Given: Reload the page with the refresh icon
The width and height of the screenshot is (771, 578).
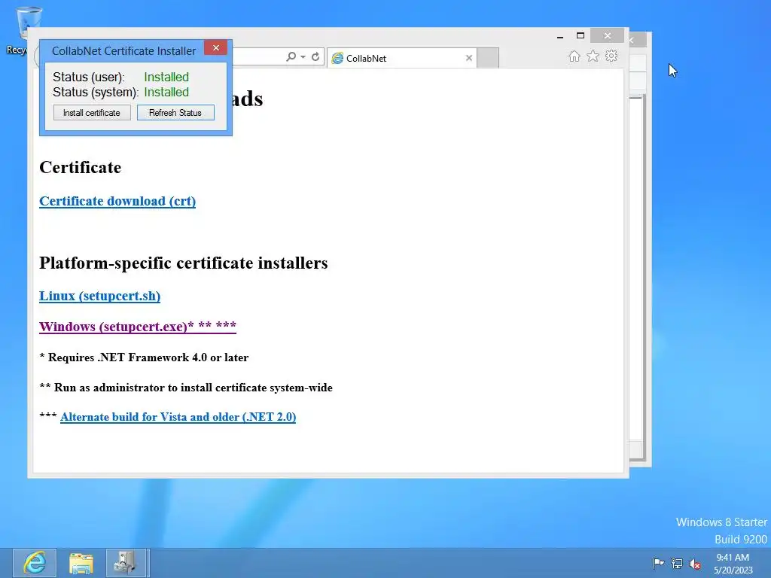Looking at the screenshot, I should coord(315,57).
